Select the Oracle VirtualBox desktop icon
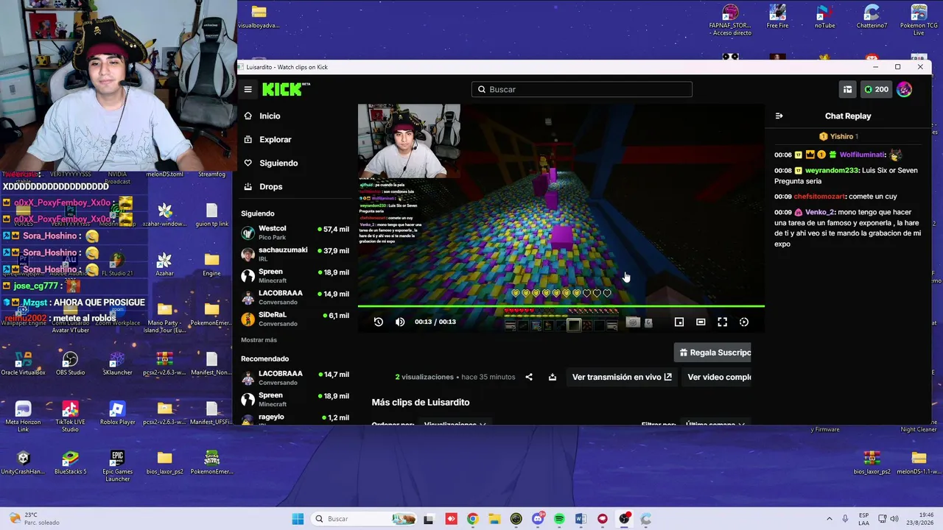The image size is (943, 530). (23, 364)
